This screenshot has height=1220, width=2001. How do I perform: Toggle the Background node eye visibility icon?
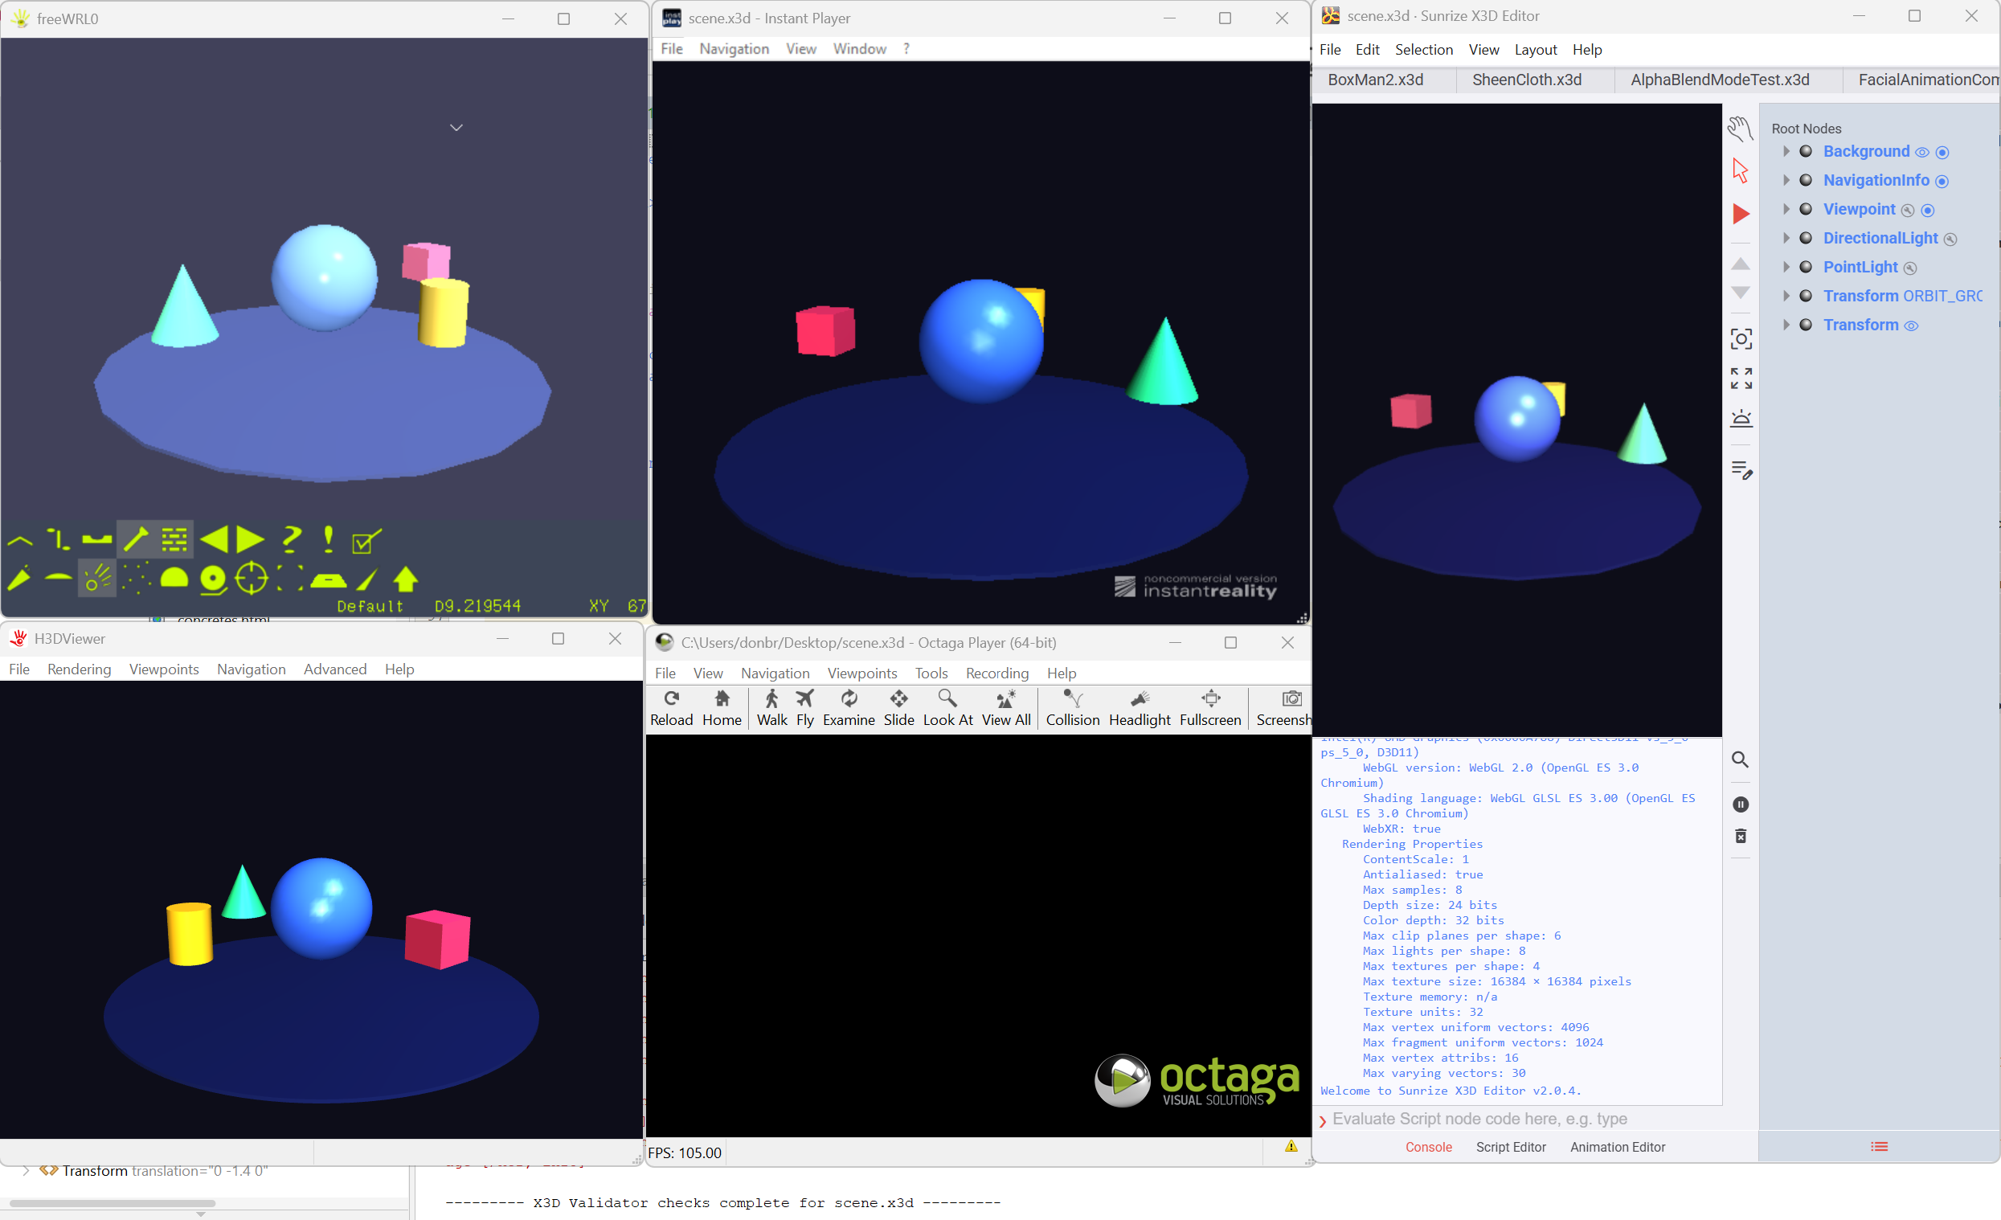[x=1921, y=153]
